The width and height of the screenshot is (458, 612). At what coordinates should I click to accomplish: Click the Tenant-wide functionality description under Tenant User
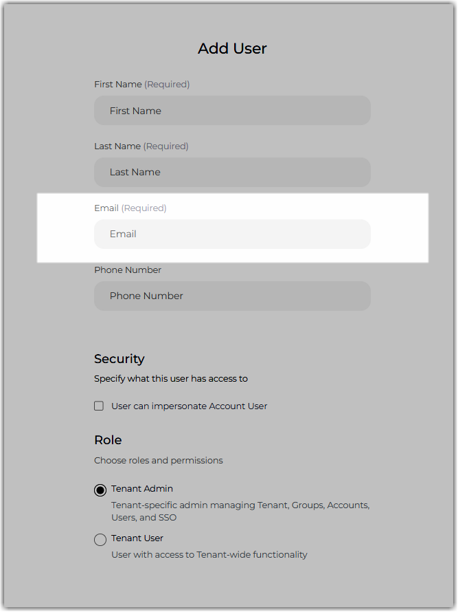click(x=209, y=555)
